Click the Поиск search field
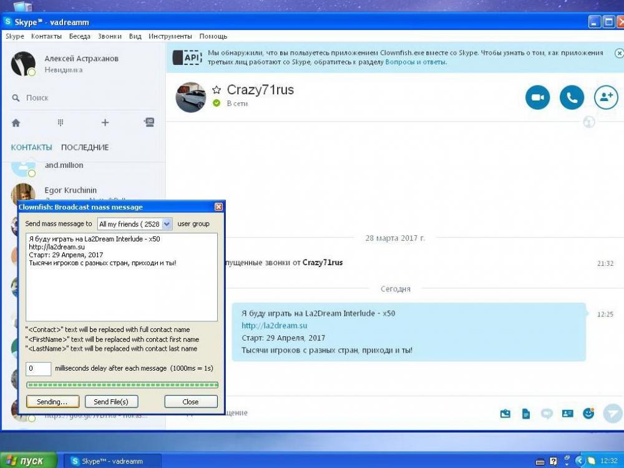624x468 pixels. click(75, 98)
